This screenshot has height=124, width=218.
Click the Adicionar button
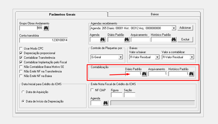point(185,28)
